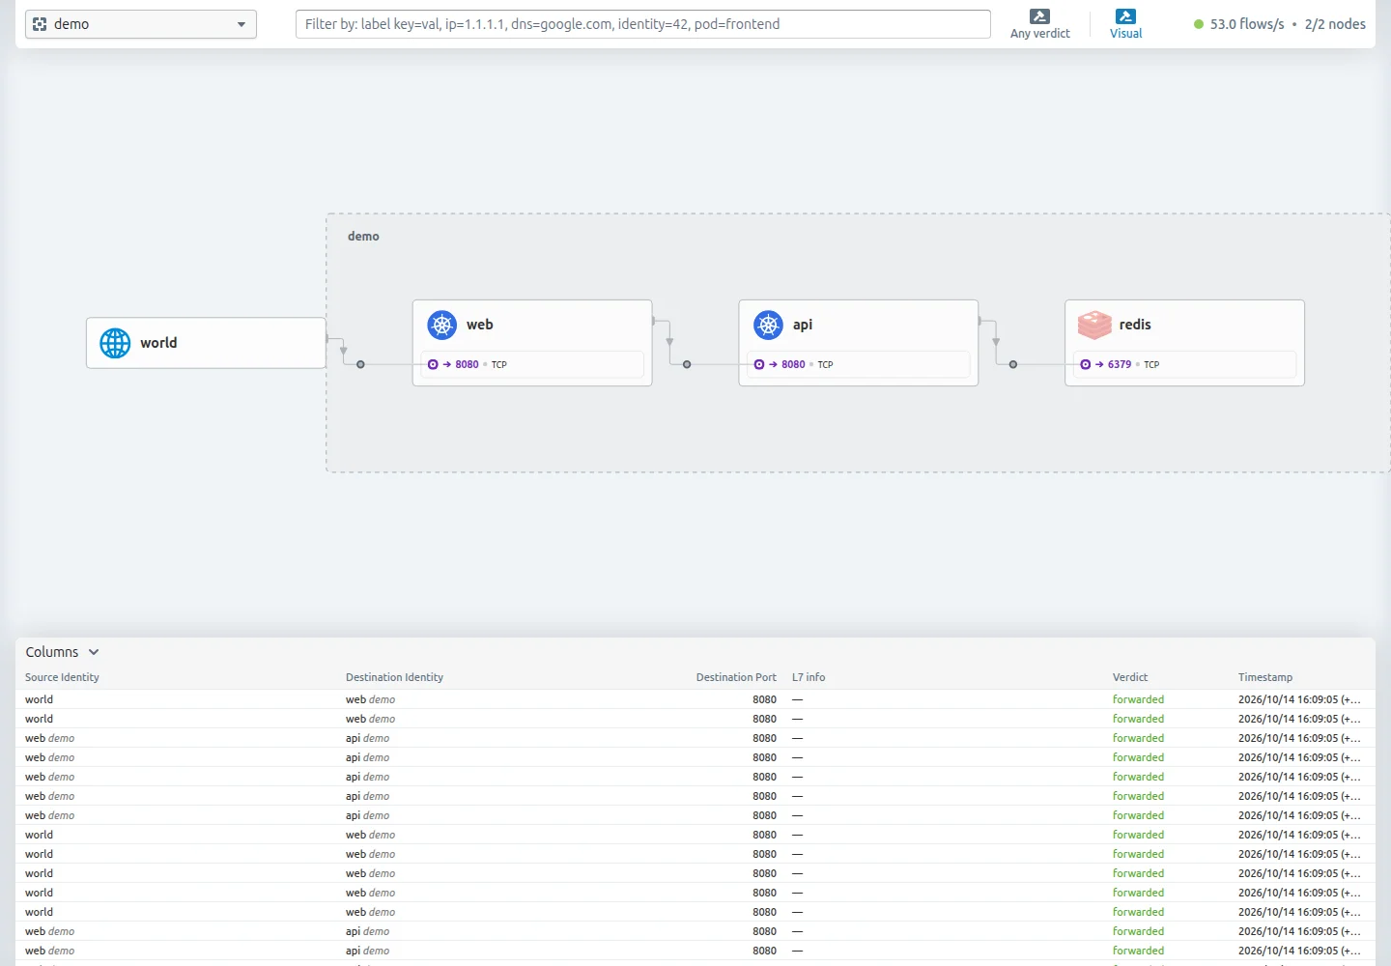Click port 6379 on the redis card
Image resolution: width=1391 pixels, height=966 pixels.
1120,364
